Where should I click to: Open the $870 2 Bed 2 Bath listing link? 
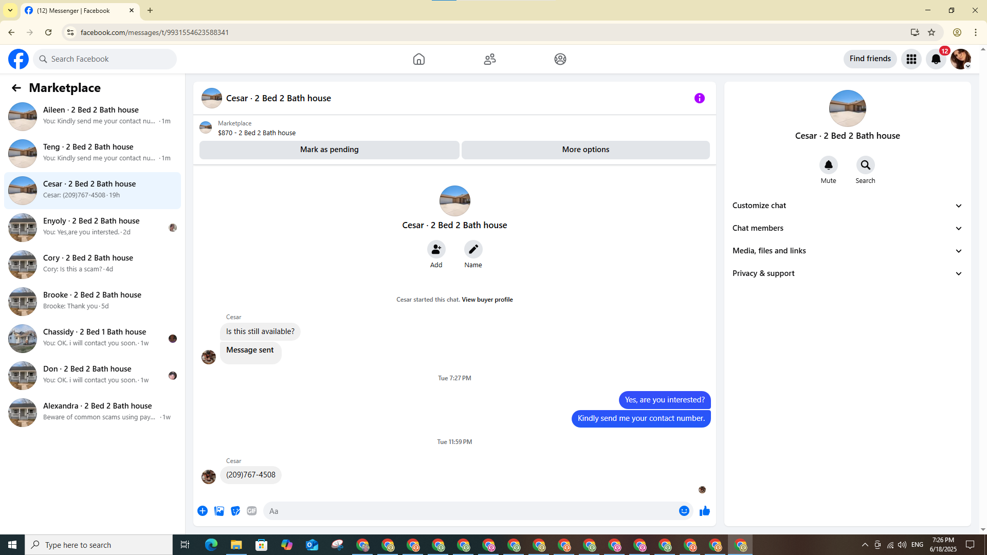(x=257, y=133)
